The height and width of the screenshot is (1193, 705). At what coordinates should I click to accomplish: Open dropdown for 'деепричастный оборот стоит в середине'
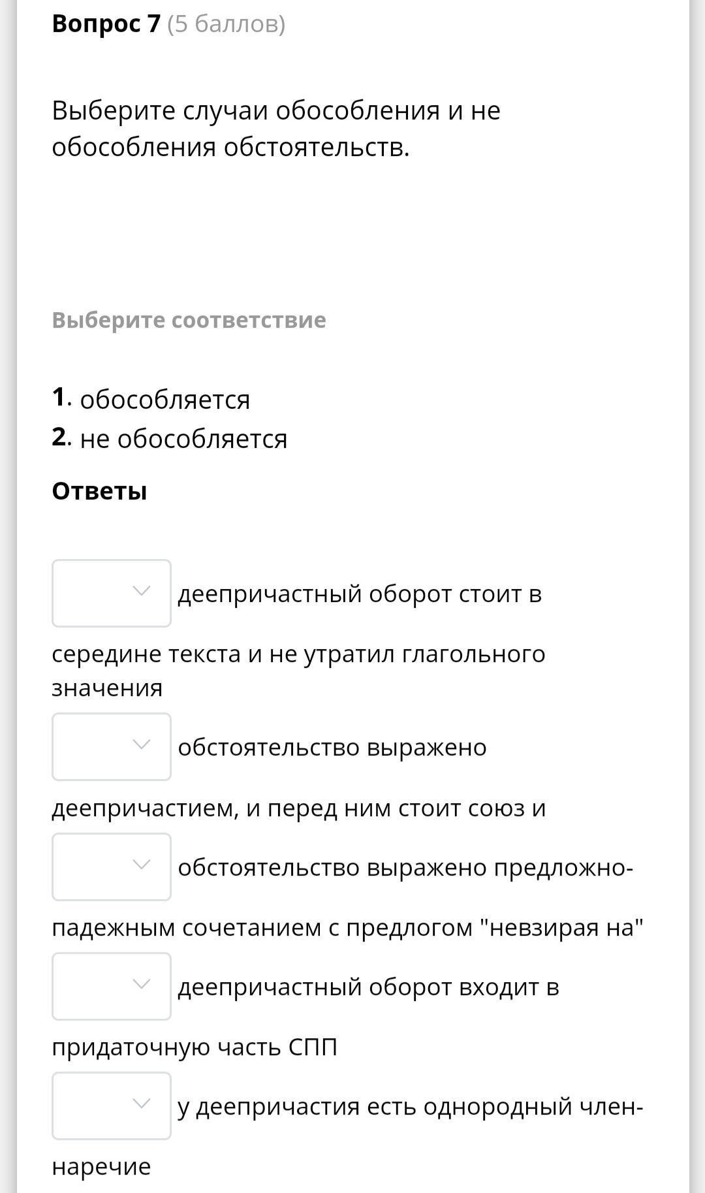point(111,593)
